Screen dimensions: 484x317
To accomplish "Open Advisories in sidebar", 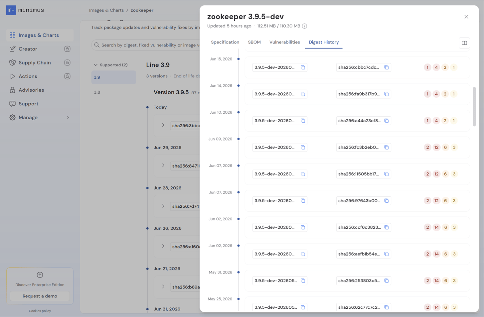I will tap(40, 90).
